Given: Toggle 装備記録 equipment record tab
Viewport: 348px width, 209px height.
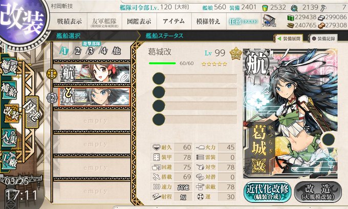Looking at the screenshot, I should click(x=323, y=38).
